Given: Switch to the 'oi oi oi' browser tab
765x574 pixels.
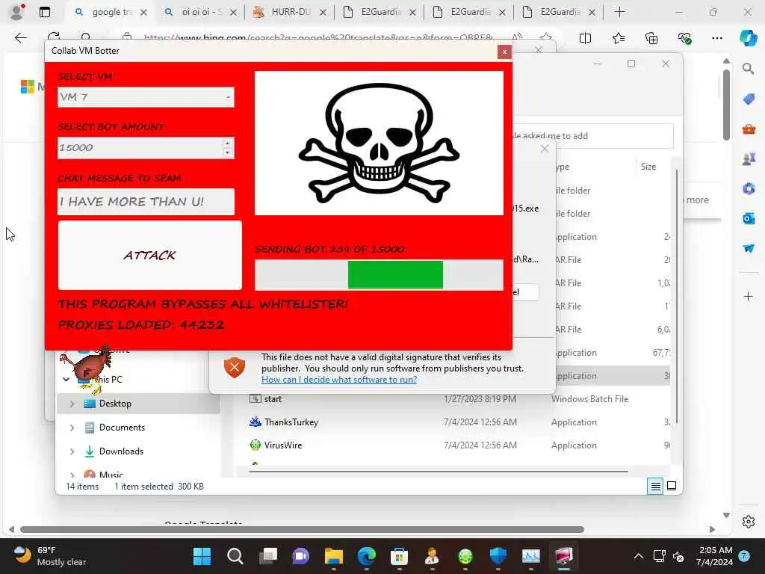Looking at the screenshot, I should click(x=200, y=12).
